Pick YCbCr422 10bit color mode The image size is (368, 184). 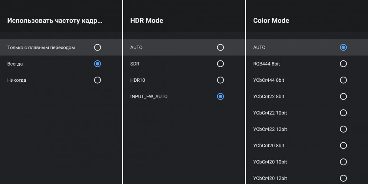click(343, 113)
